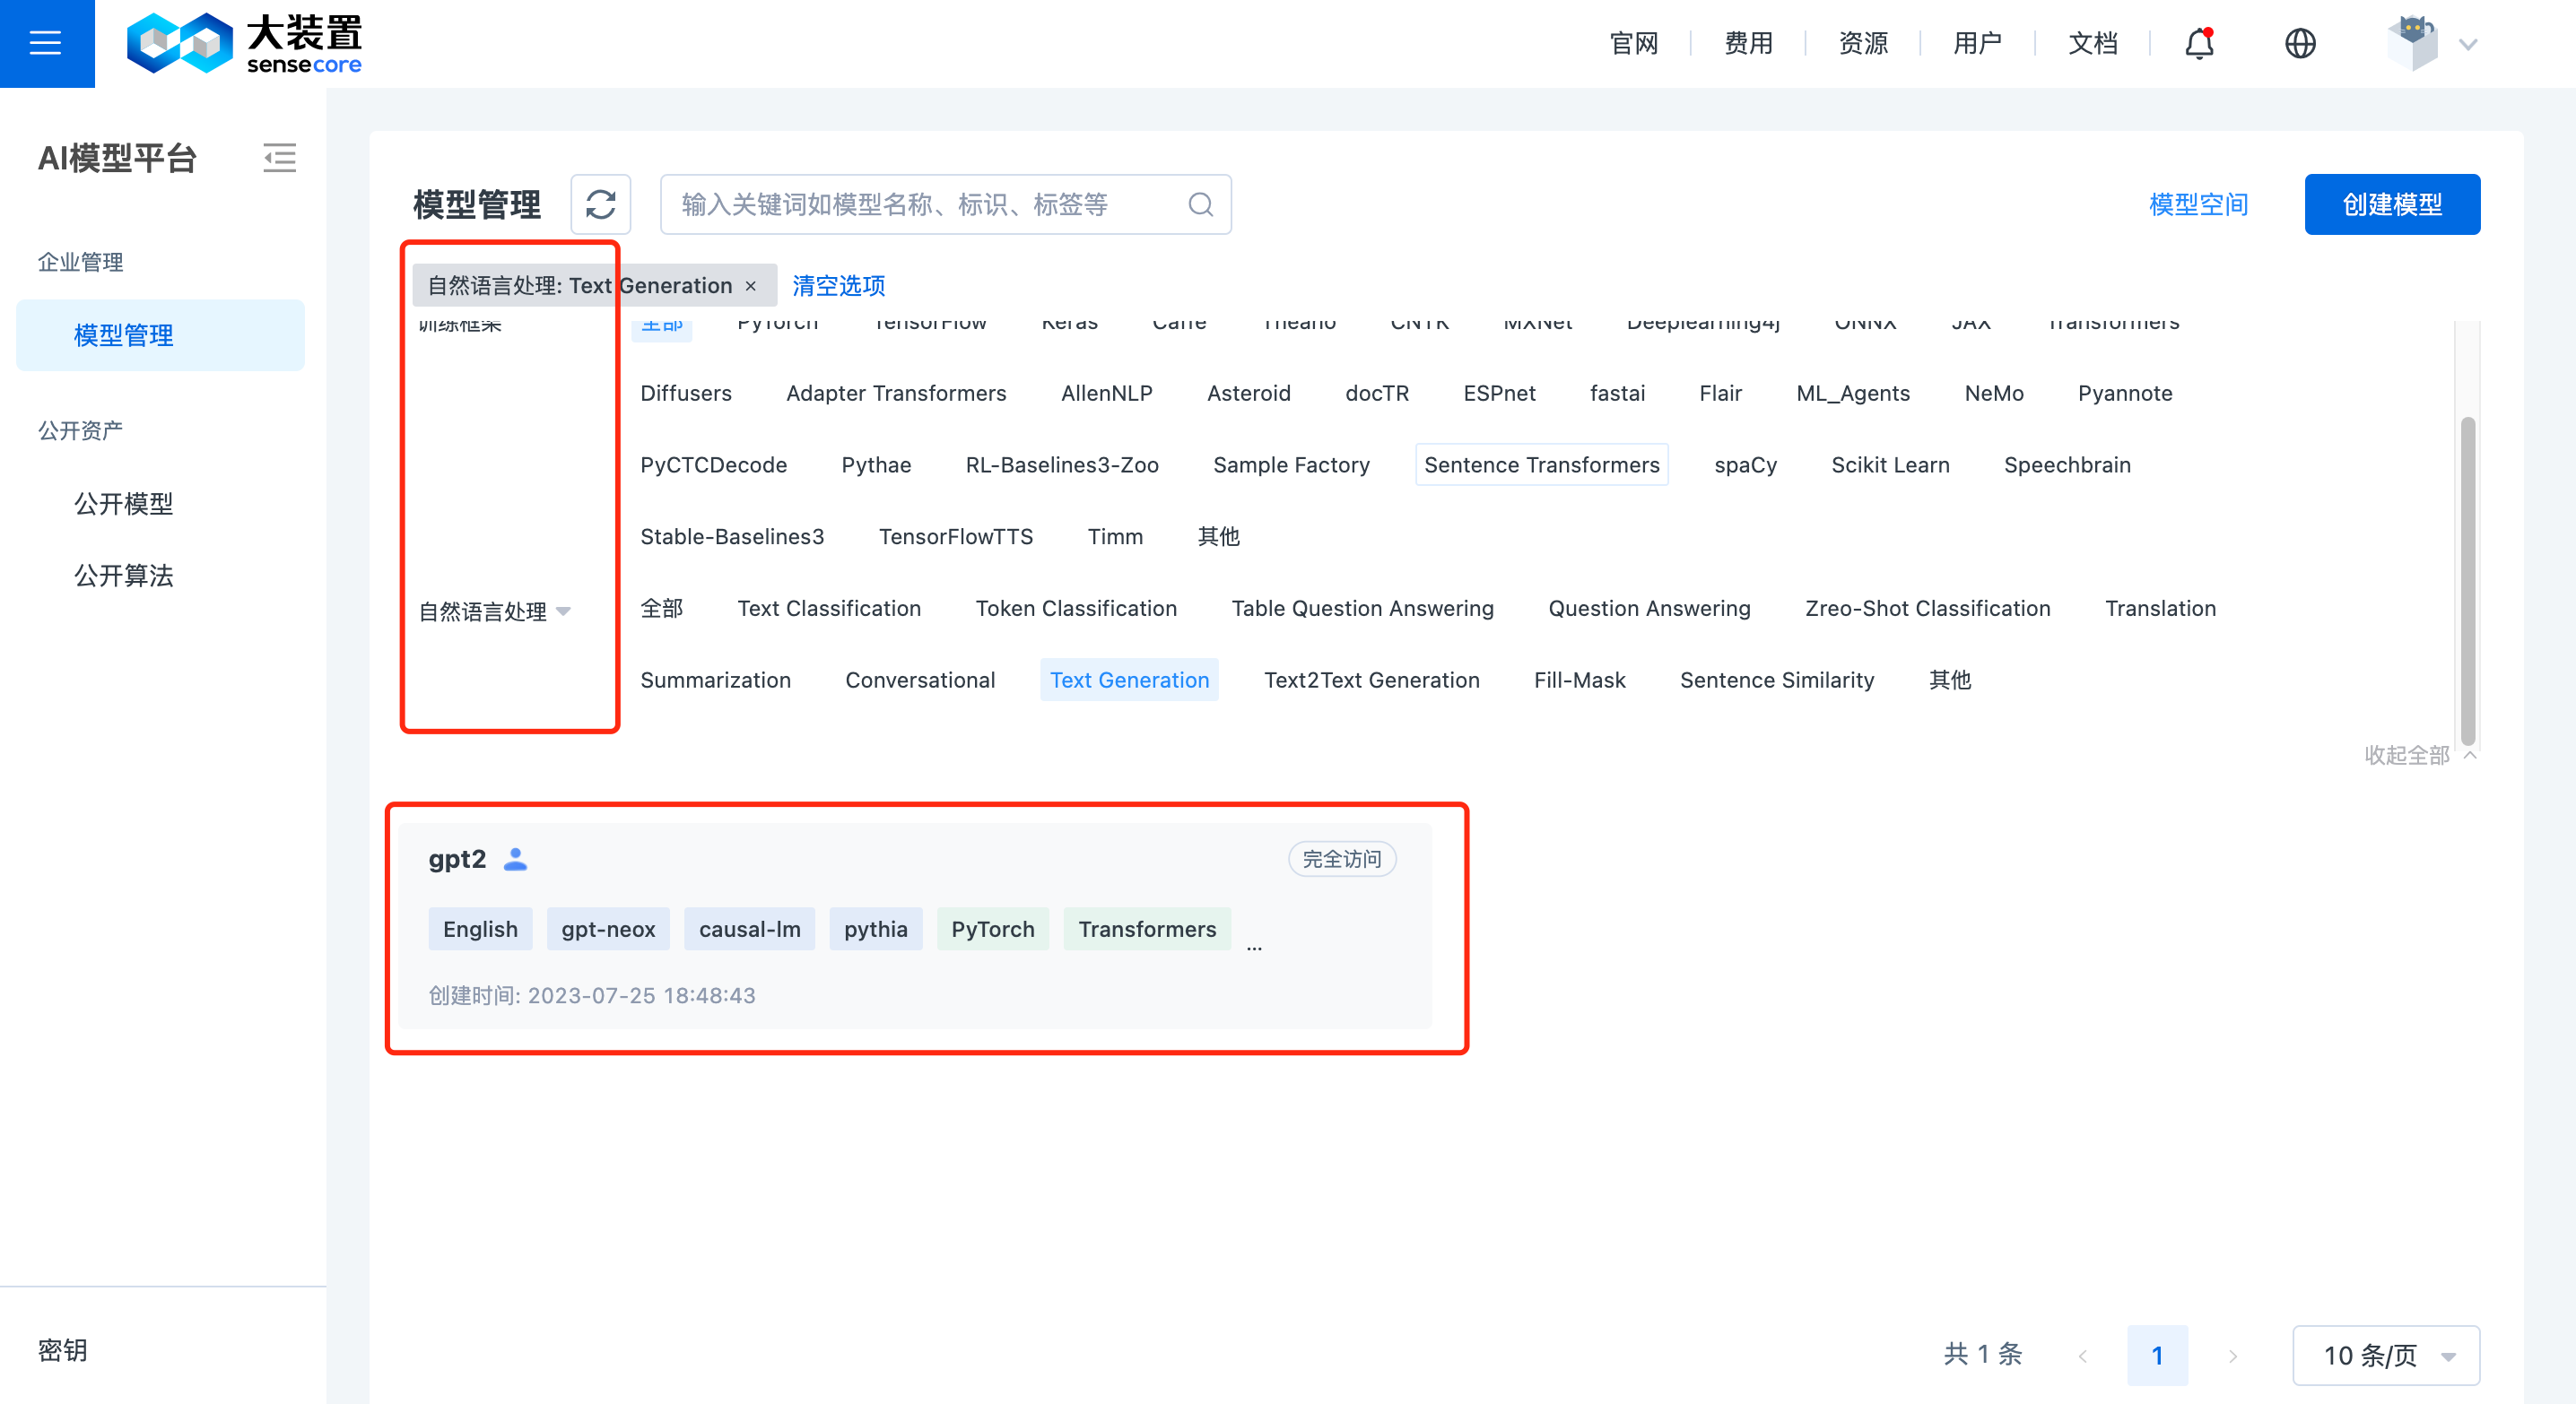Open the 文档 header link

[x=2093, y=43]
